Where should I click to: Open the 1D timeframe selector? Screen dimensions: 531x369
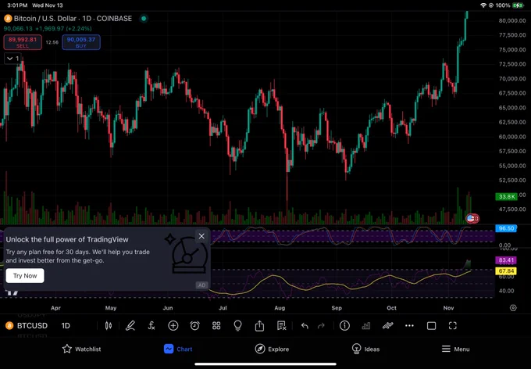tap(66, 326)
